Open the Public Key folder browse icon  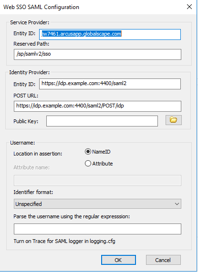point(174,120)
